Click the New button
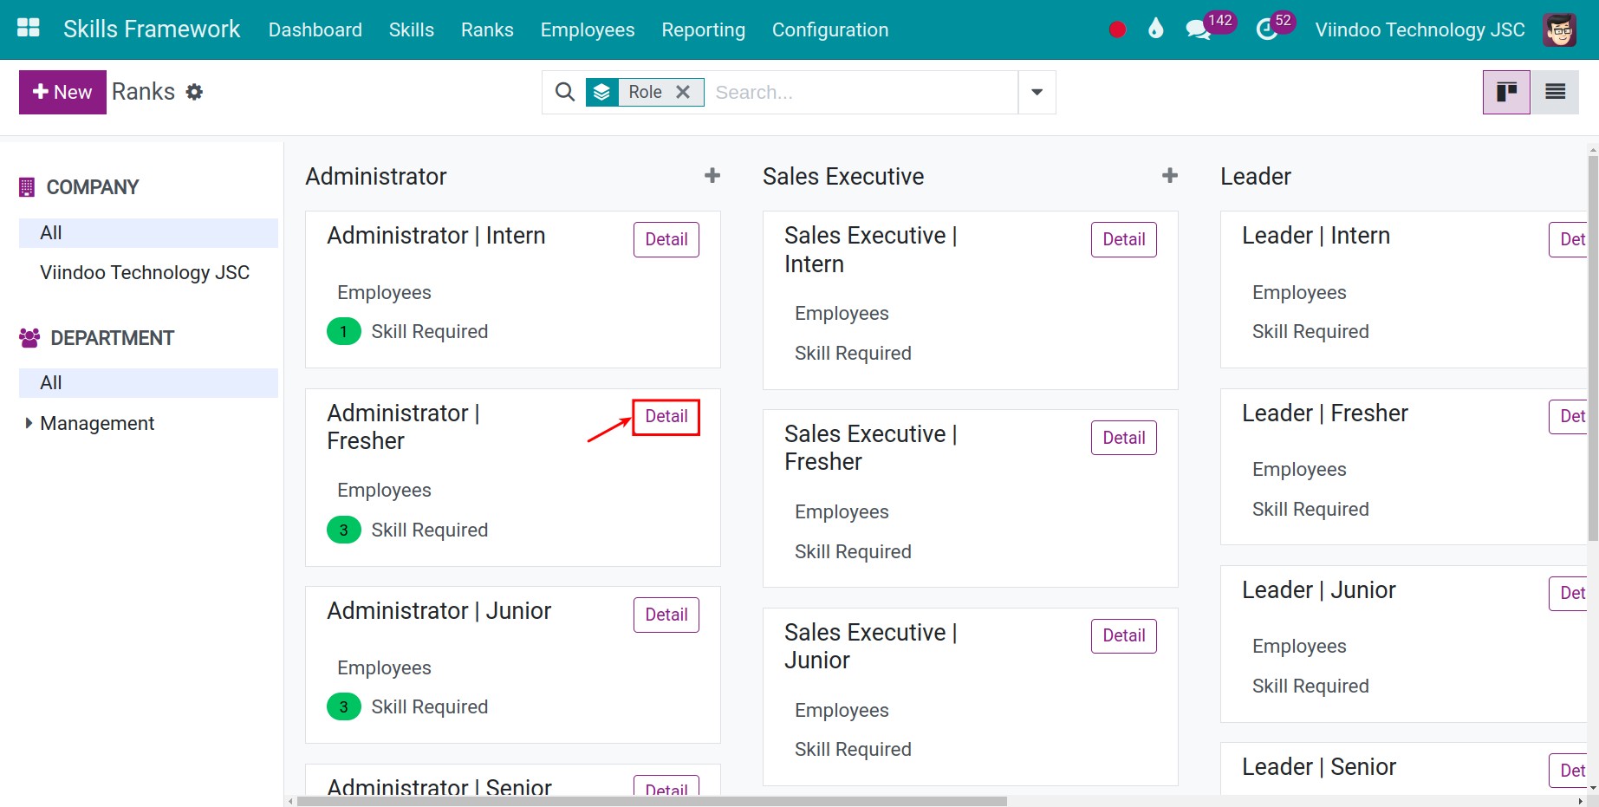The height and width of the screenshot is (807, 1599). pyautogui.click(x=62, y=92)
